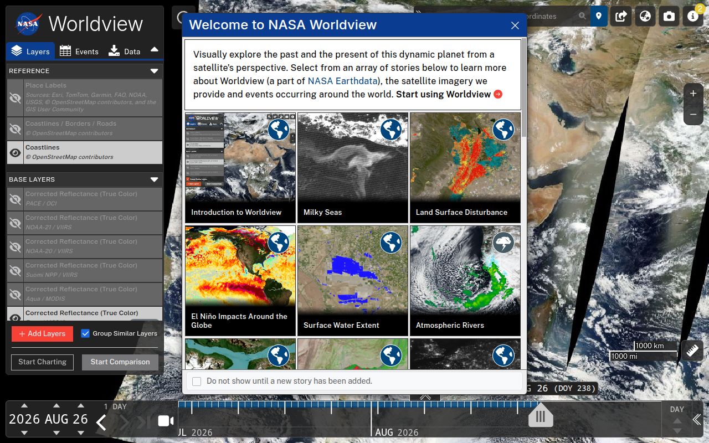Show the Aqua / MODIS layer

[x=16, y=295]
